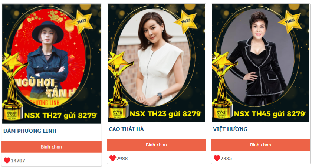Click the heart icon beside 2335
The image size is (312, 168).
[x=217, y=158]
